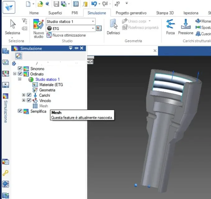Close the document tab with X

[x=155, y=51]
